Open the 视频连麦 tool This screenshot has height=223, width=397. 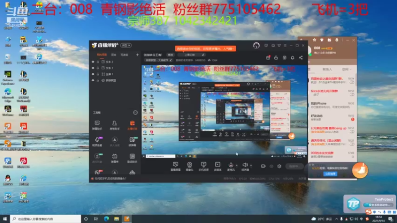pyautogui.click(x=97, y=142)
